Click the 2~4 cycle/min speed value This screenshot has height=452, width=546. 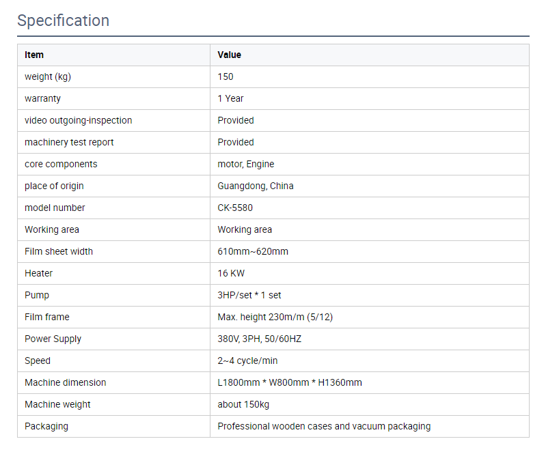coord(247,361)
